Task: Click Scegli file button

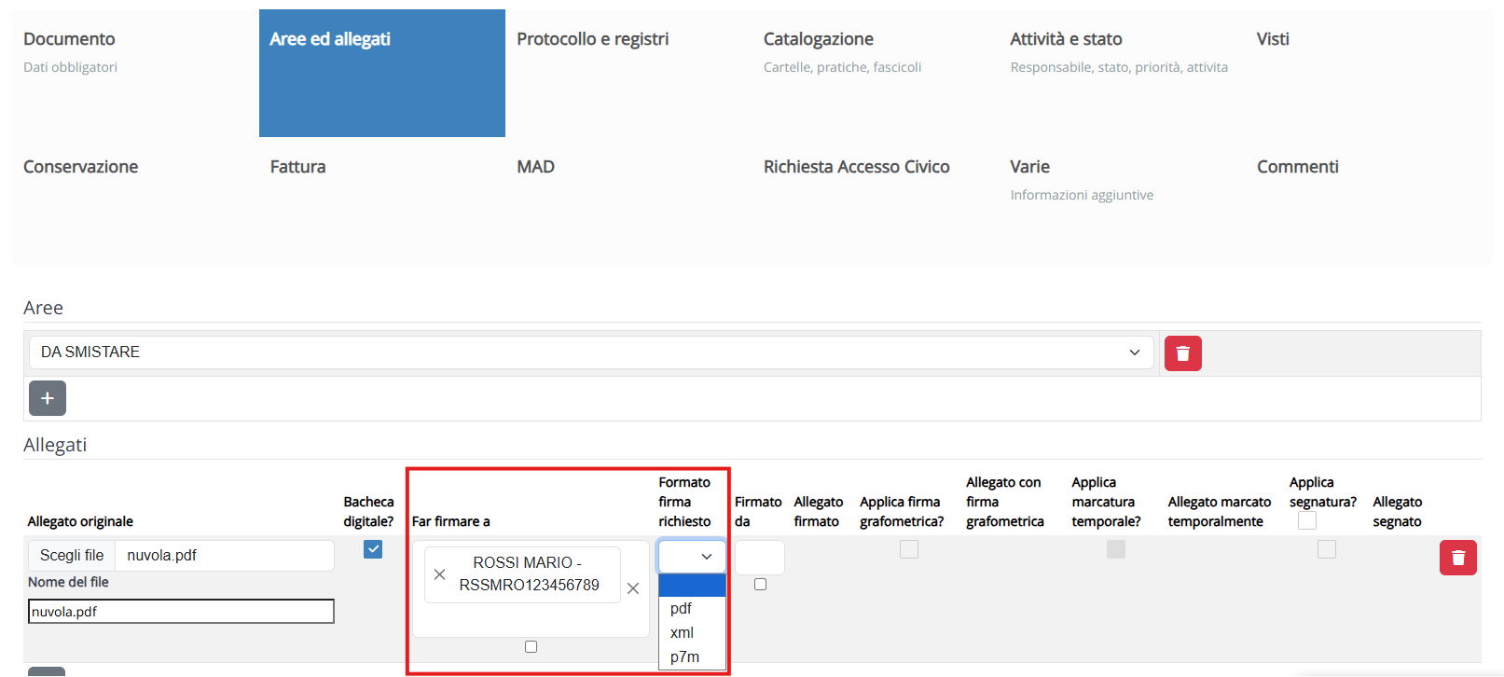Action: click(x=72, y=555)
